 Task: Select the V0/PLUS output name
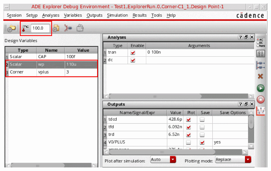(x=117, y=142)
